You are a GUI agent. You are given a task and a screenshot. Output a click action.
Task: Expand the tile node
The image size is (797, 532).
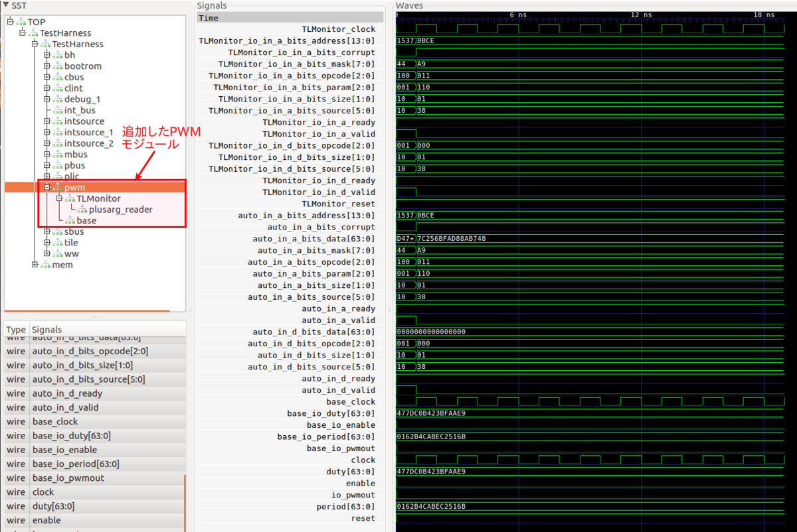click(46, 242)
